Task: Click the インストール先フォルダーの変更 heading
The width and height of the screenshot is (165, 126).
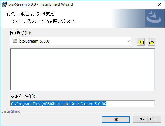Action: point(30,14)
